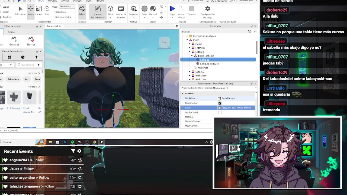The height and width of the screenshot is (195, 347).
Task: Click the Luz category chip
Action: click(x=27, y=79)
